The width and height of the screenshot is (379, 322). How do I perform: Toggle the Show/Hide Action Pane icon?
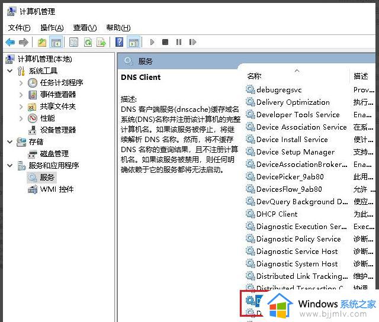coord(134,42)
